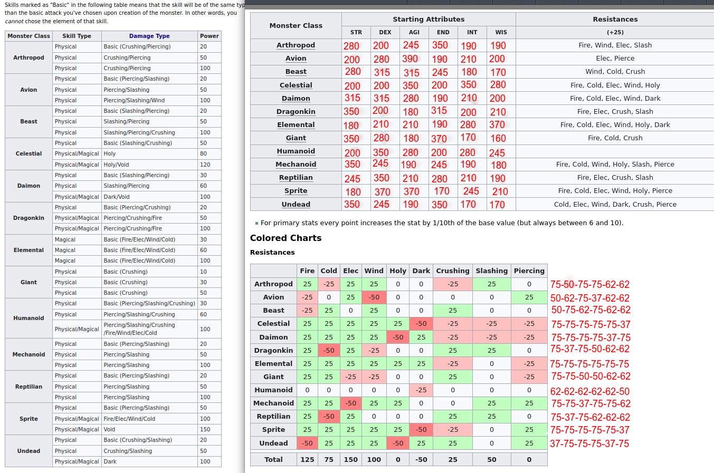Click the 'Dark/Void' damage type cell
The width and height of the screenshot is (714, 473).
[x=149, y=197]
